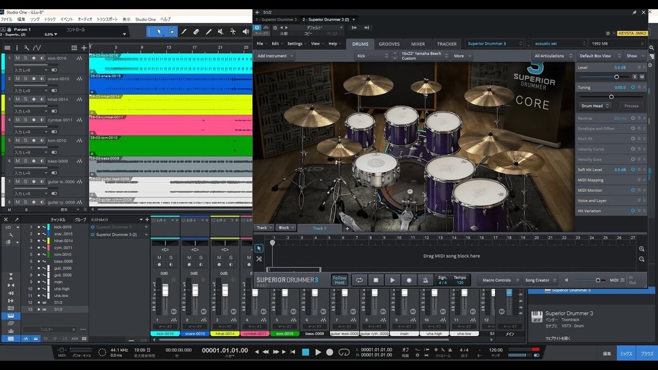658x370 pixels.
Task: Toggle Tuning power button in Superior Drummer
Action: pos(633,87)
